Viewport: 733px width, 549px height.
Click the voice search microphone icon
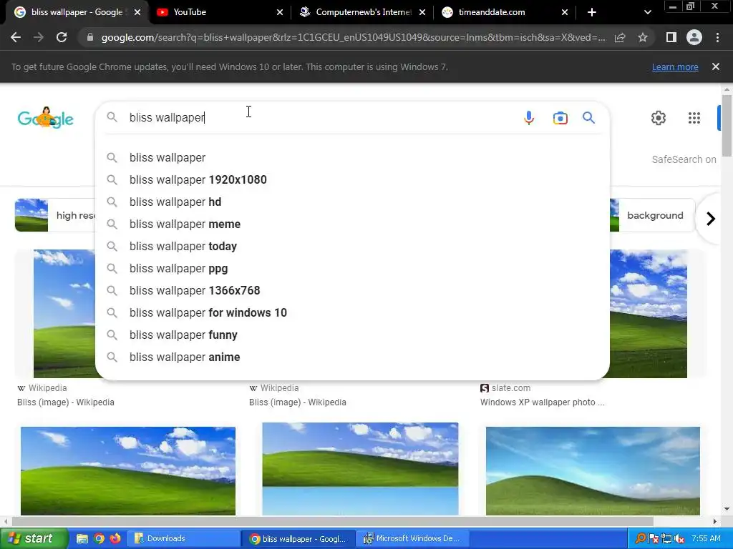click(529, 118)
